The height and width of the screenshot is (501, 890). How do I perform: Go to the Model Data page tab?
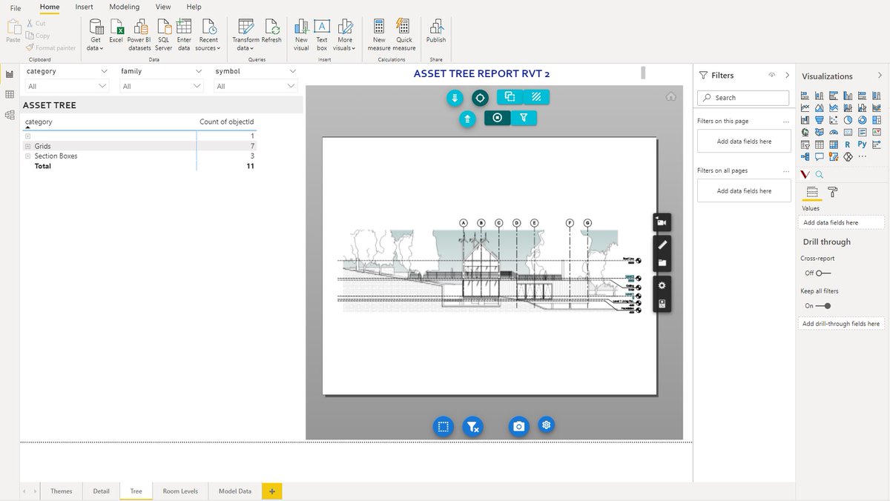pos(234,491)
